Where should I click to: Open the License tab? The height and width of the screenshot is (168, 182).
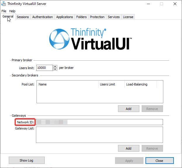(128, 17)
